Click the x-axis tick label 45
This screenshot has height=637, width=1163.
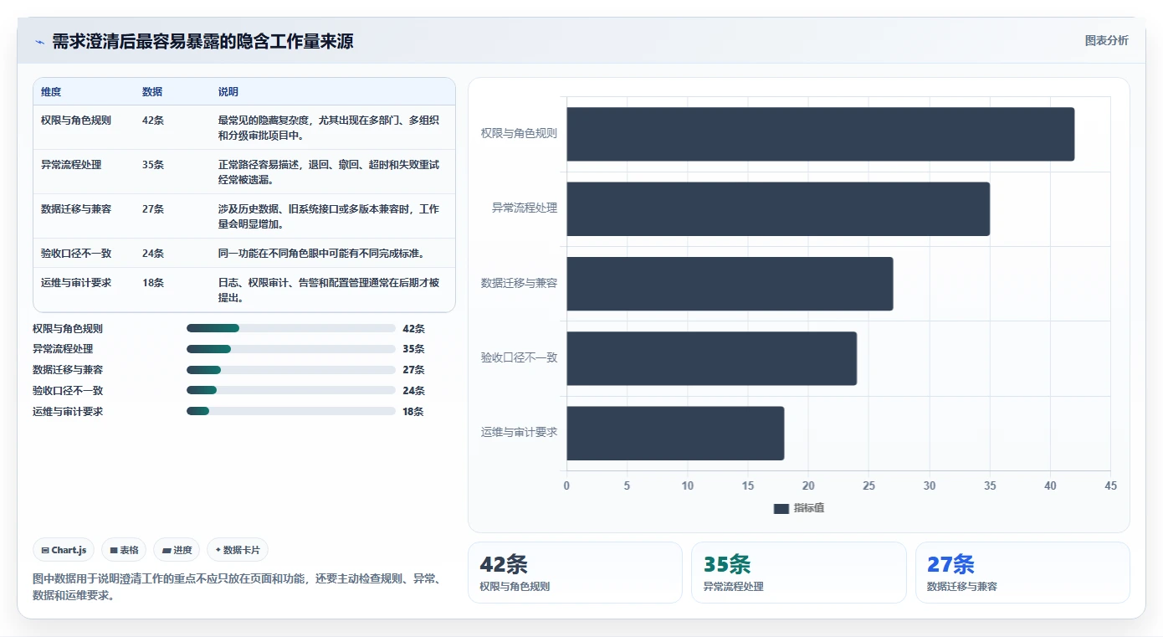coord(1110,485)
